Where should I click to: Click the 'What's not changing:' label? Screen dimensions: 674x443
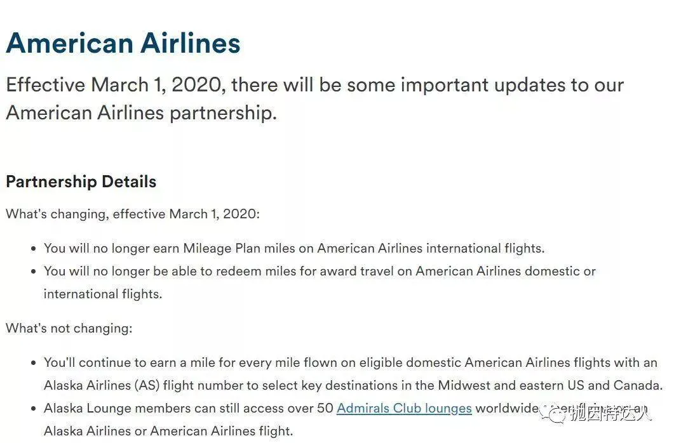[x=69, y=328]
